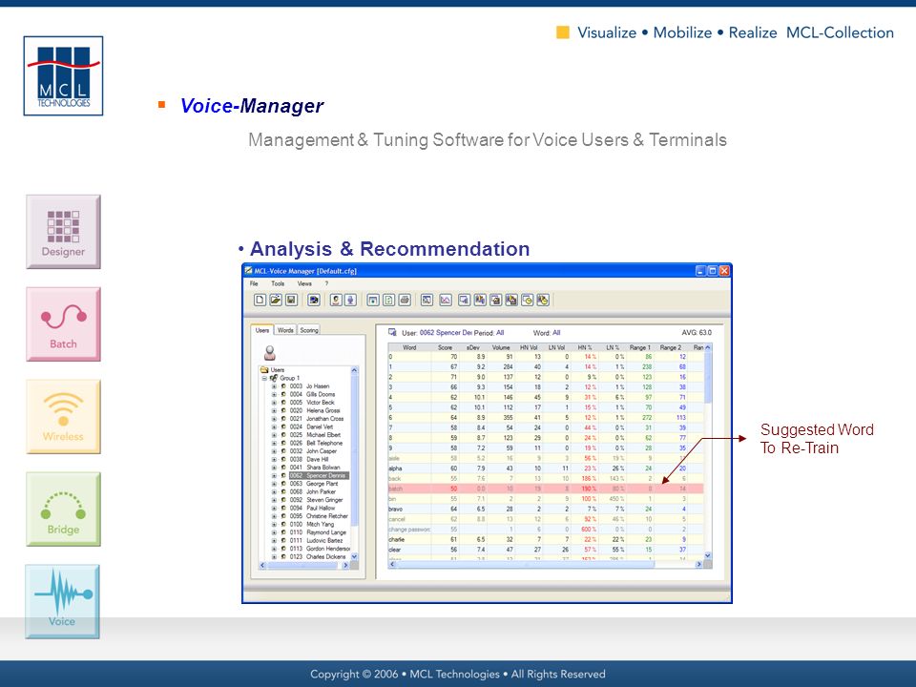This screenshot has width=916, height=687.
Task: Click the printer toolbar icon
Action: tap(405, 301)
